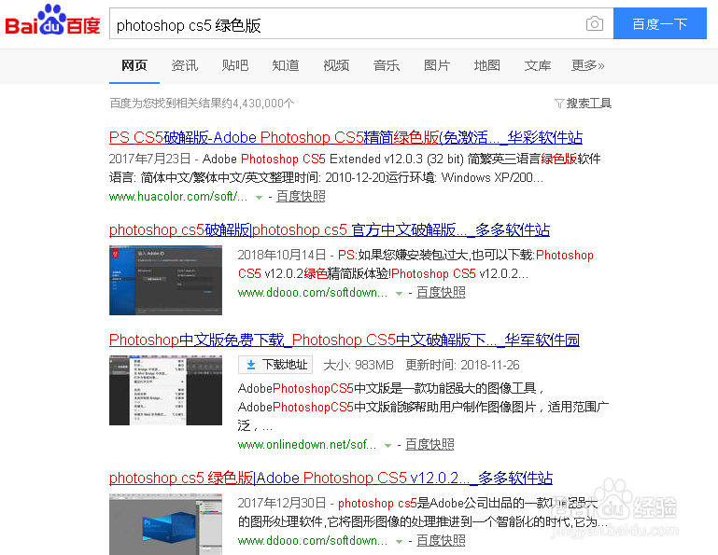
Task: Focus the search box with photoshop cs5 绿色版
Action: coord(361,23)
